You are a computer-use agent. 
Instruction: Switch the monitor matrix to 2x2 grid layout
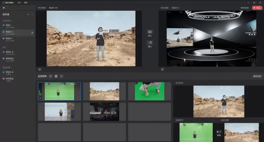tap(50, 76)
